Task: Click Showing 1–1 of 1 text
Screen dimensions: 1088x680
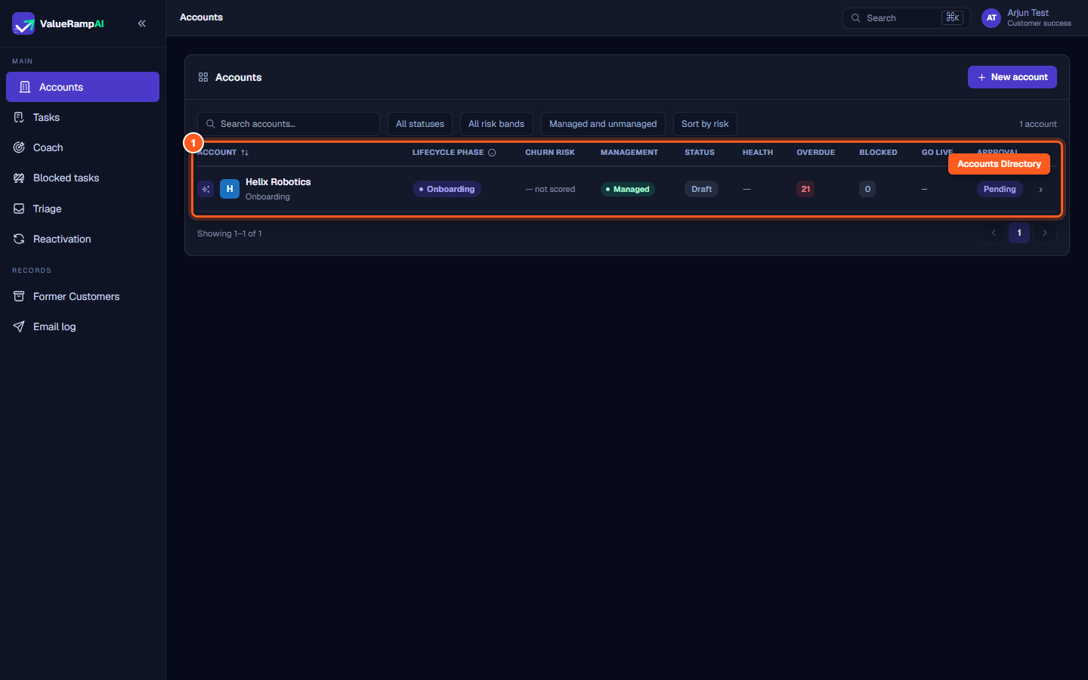Action: 230,233
